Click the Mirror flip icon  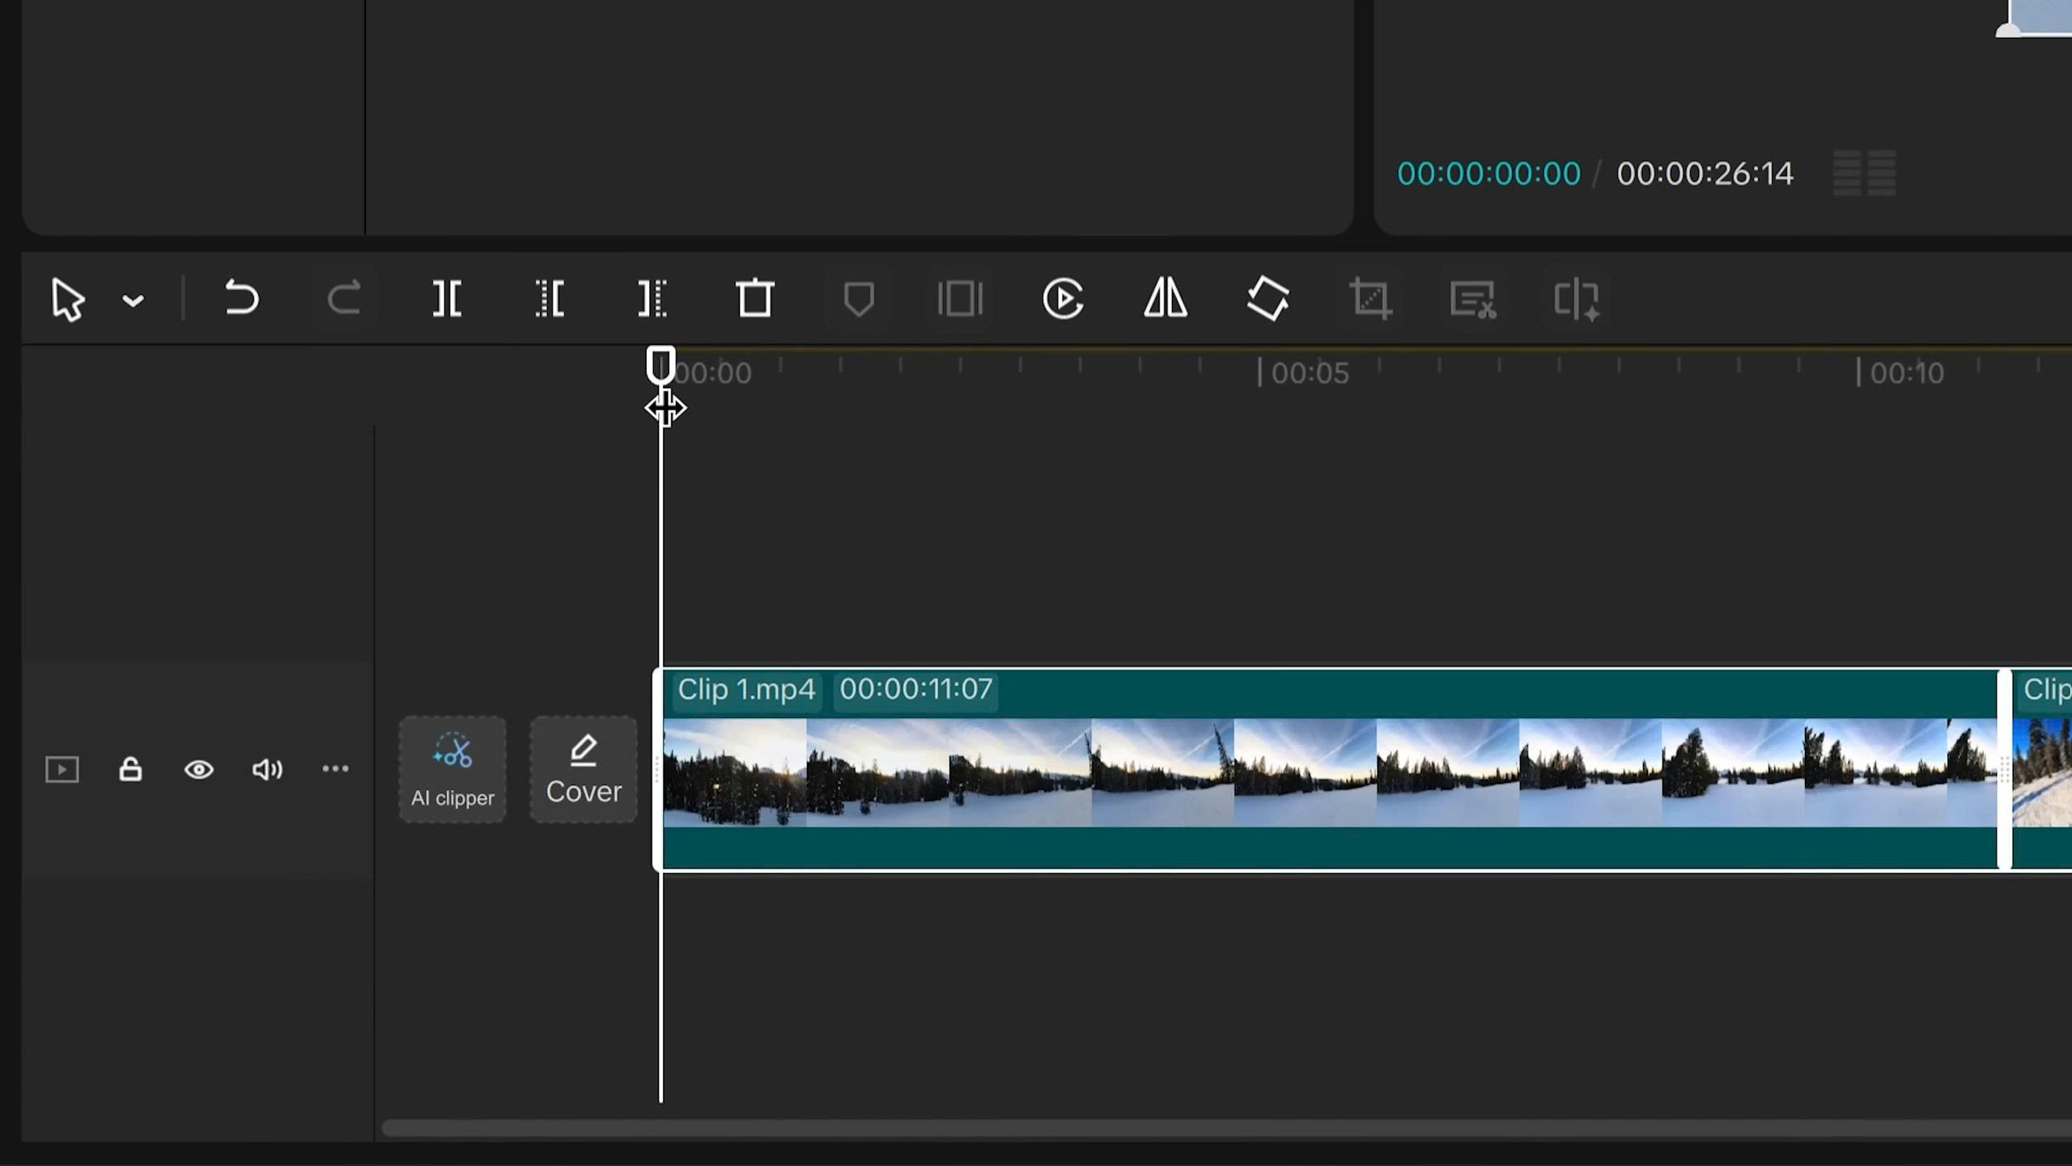[x=1165, y=299]
